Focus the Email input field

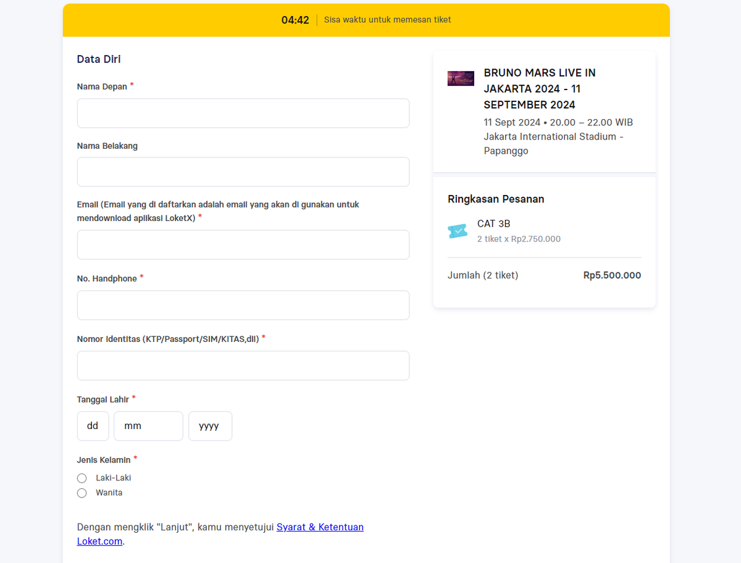coord(243,245)
